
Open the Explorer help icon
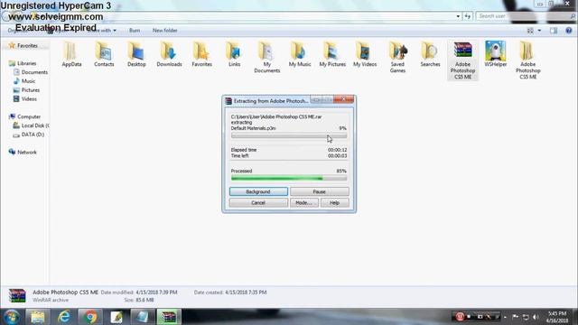(568, 31)
